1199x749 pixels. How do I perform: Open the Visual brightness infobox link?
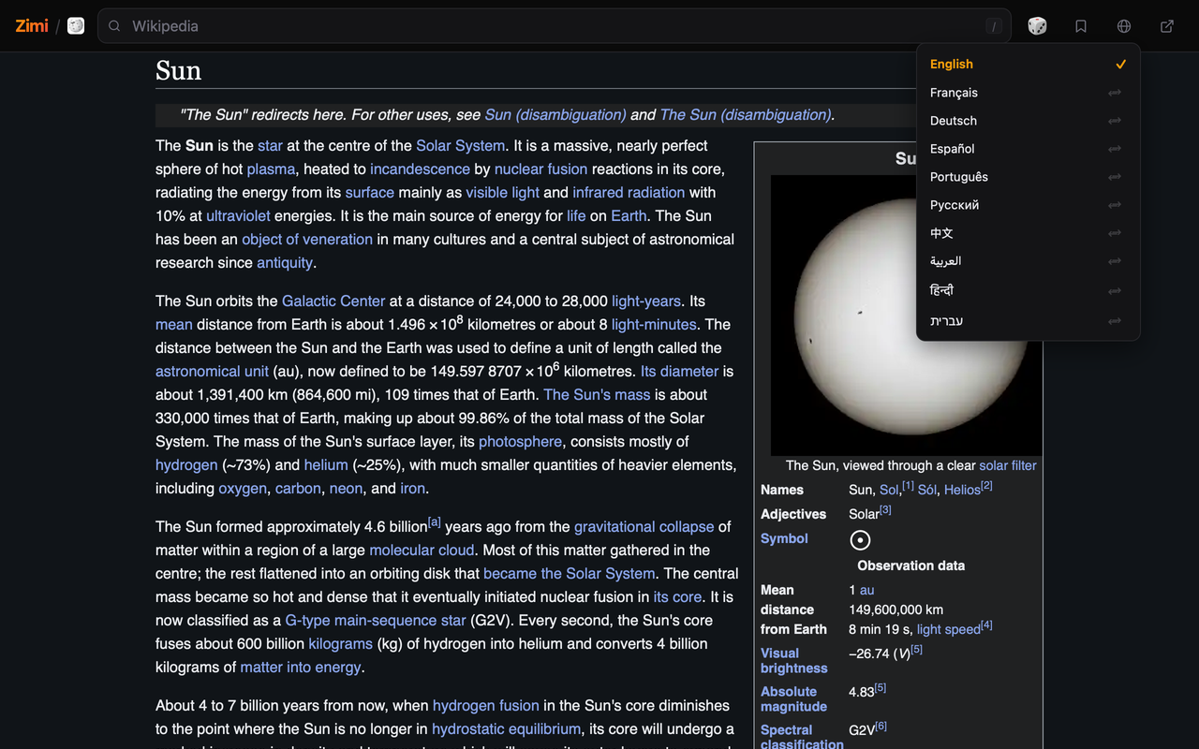coord(794,661)
